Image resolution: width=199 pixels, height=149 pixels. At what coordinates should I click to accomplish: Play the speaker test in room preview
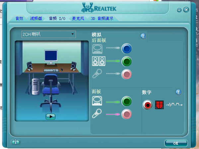50,117
